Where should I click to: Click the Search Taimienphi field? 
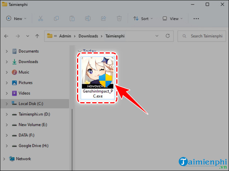click(204, 36)
